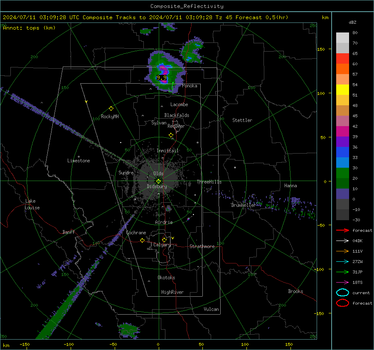Click the white cross marker west of Hanna
This screenshot has height=350, width=374.
235,167
